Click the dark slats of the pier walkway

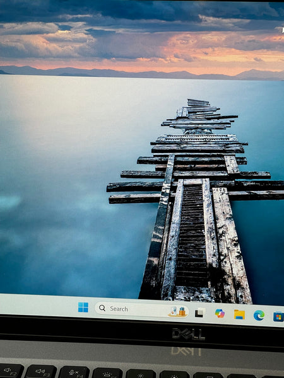click(x=192, y=236)
